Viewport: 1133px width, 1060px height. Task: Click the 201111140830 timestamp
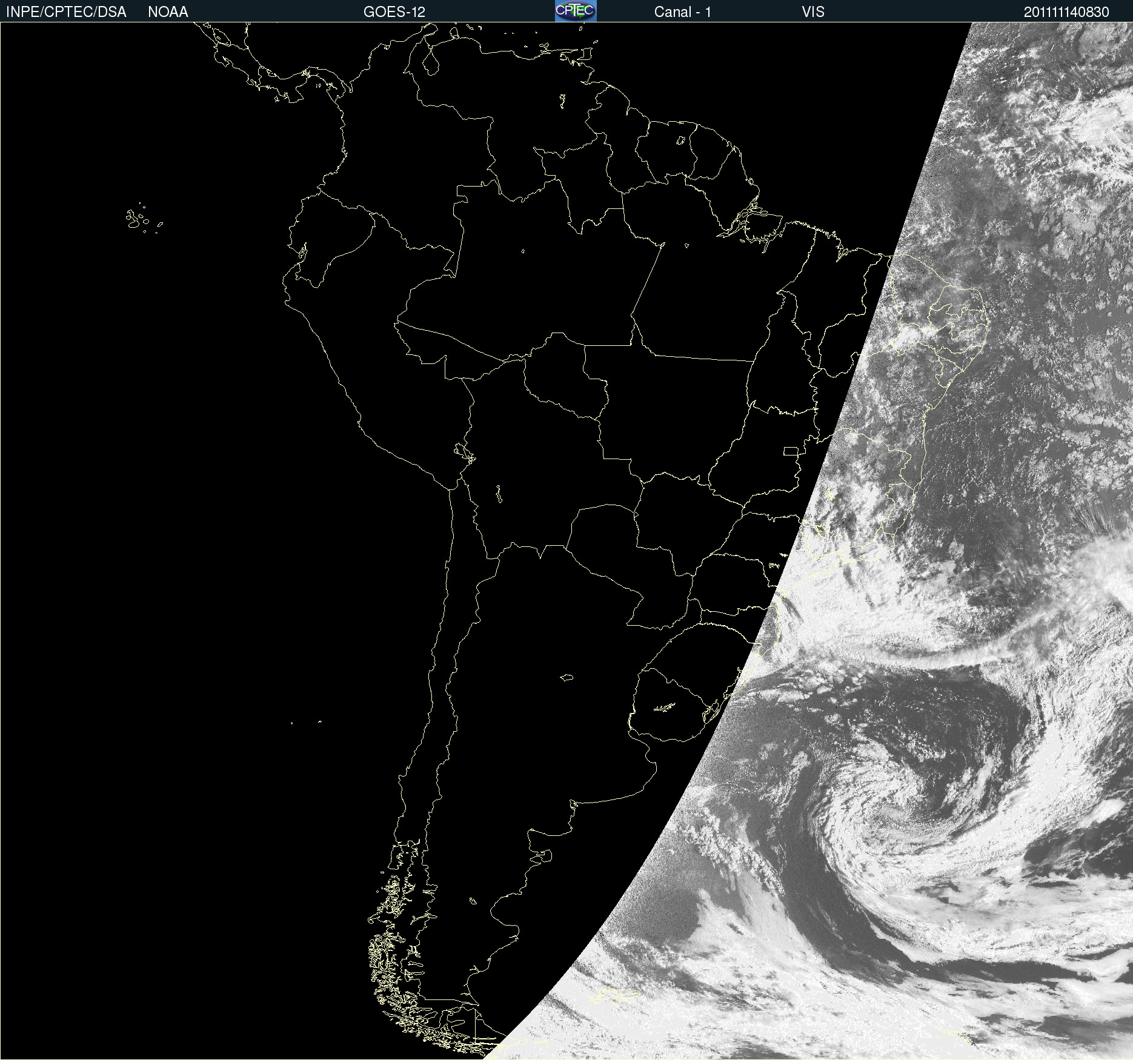coord(1066,12)
